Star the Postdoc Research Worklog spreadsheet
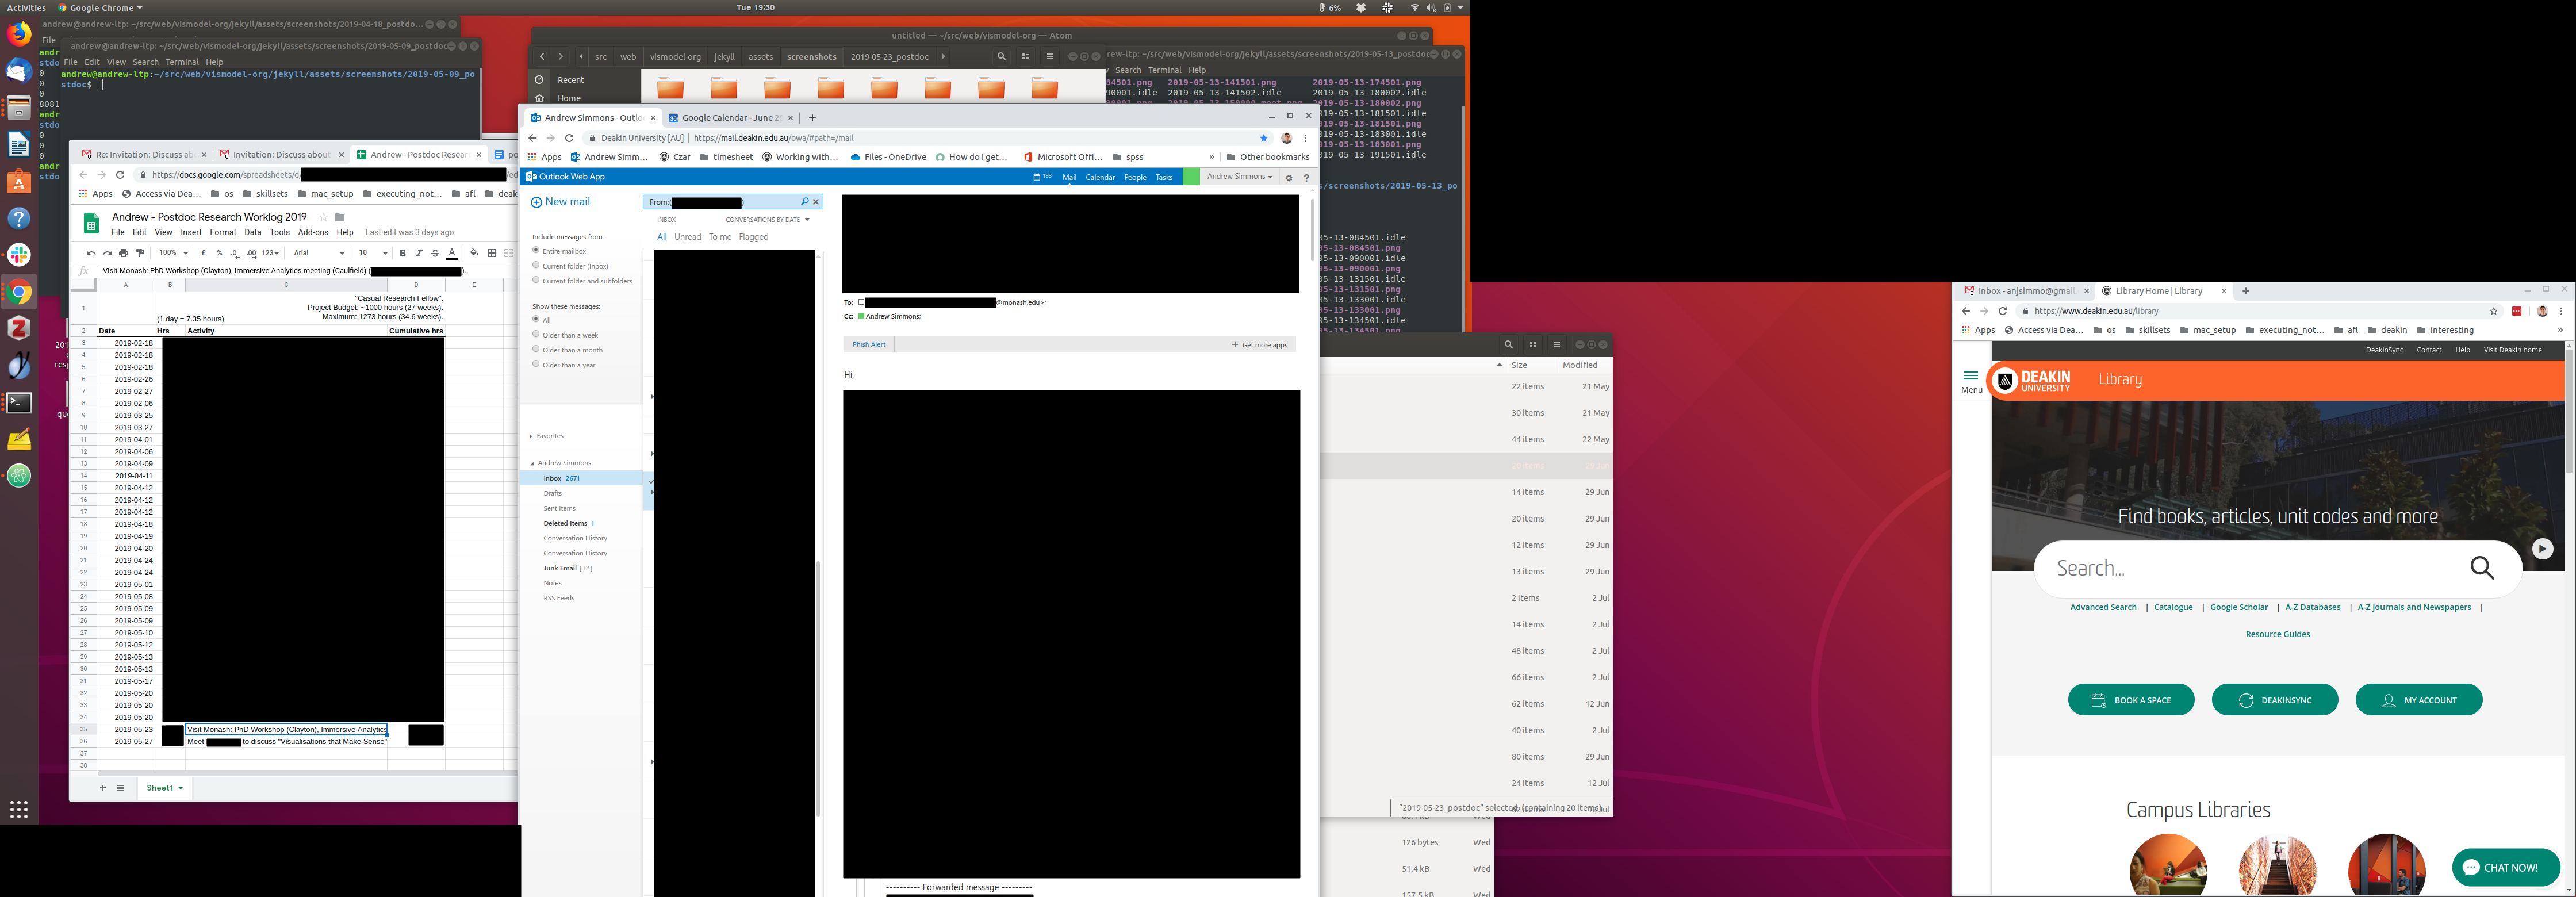Image resolution: width=2576 pixels, height=897 pixels. pyautogui.click(x=323, y=217)
